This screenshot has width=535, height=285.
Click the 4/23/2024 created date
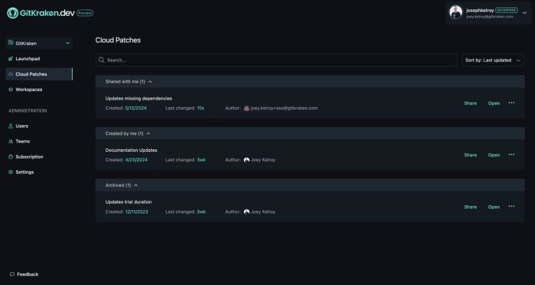point(136,160)
